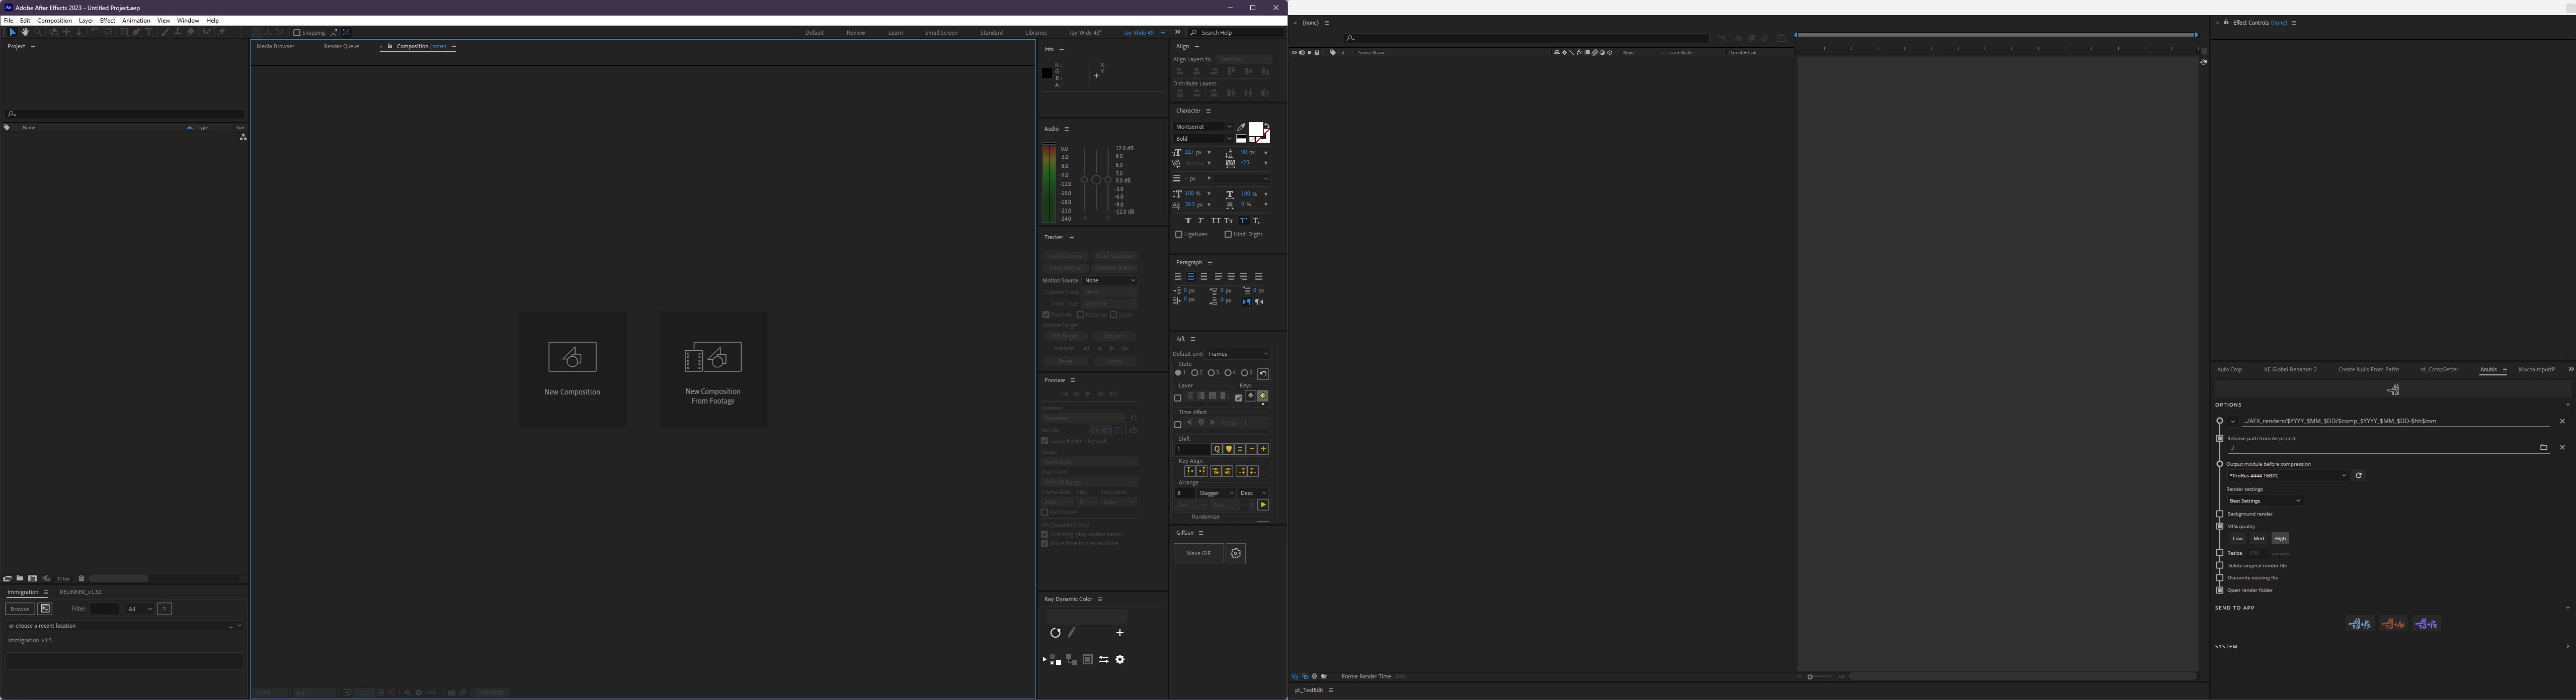Image resolution: width=2576 pixels, height=700 pixels.
Task: Refresh the Anubis output module list
Action: [x=2358, y=475]
